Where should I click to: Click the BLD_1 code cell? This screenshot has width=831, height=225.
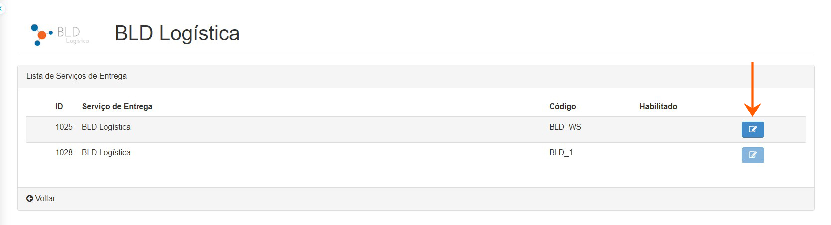point(561,152)
